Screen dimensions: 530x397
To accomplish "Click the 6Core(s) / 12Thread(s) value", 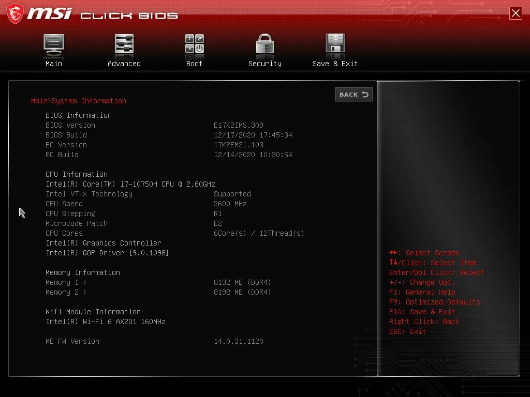I will coord(259,233).
